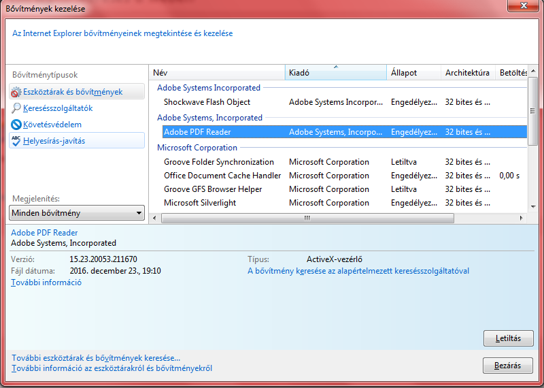Click the horizontal scroll left arrow

(154, 218)
